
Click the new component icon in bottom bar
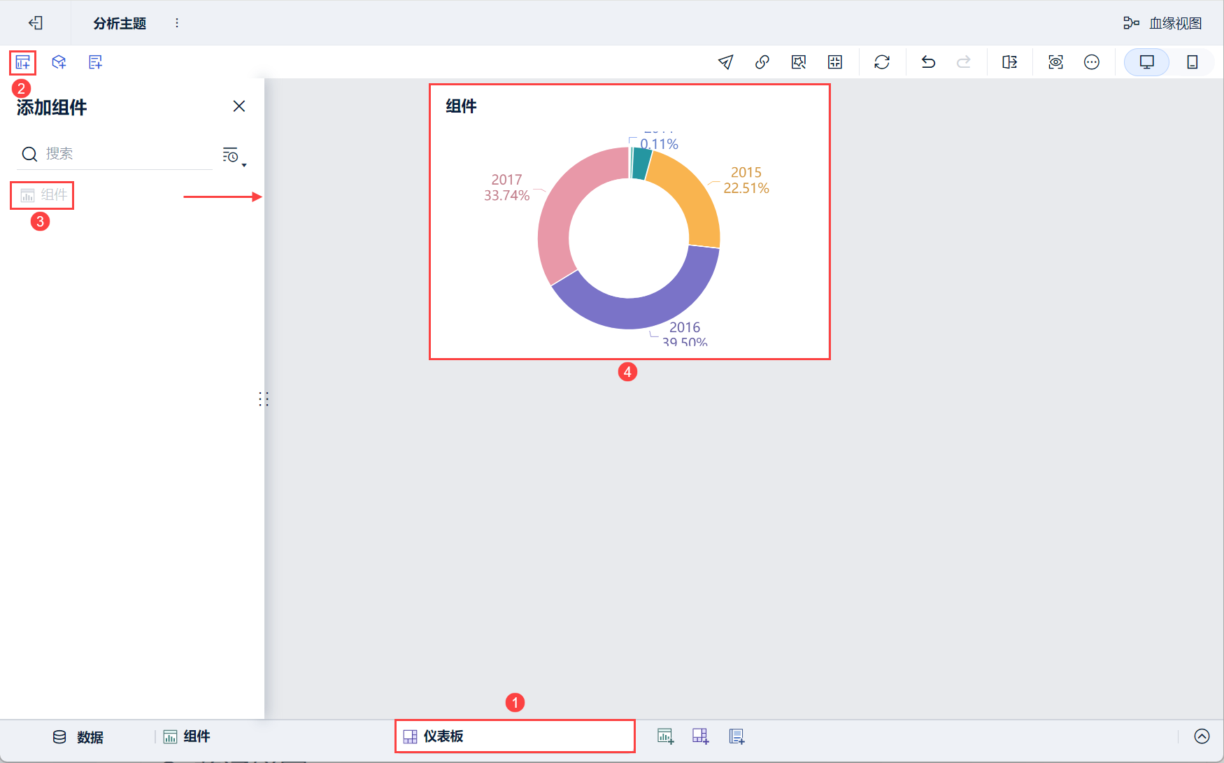665,736
